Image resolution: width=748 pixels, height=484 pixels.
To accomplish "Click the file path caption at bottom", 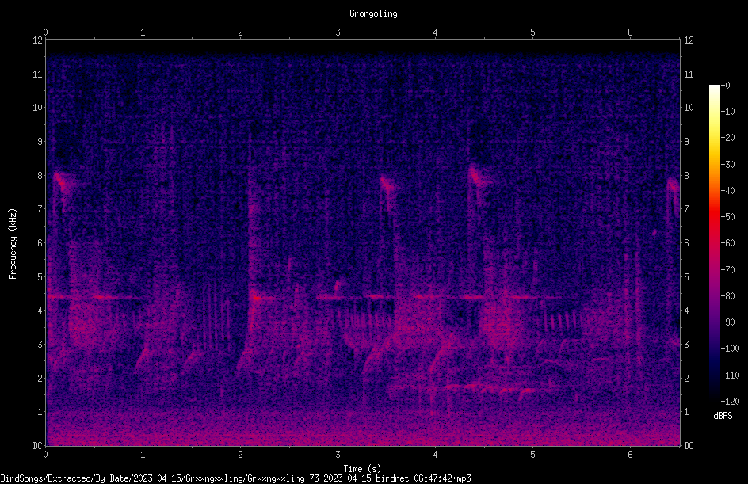I will coord(235,478).
